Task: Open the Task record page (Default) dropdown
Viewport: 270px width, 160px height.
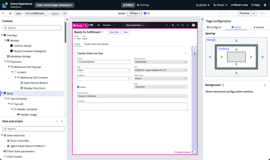Action: 54,5
